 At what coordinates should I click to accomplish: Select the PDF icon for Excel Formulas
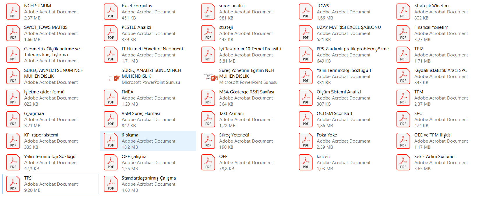tap(111, 12)
